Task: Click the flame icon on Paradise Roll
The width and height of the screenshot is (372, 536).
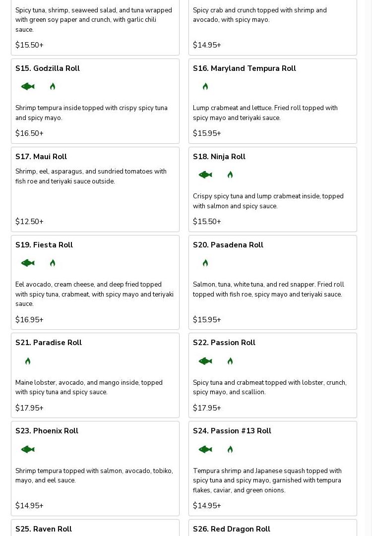Action: point(28,361)
